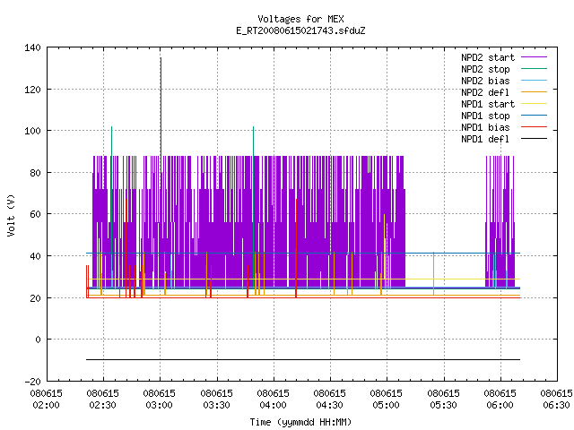574x430 pixels.
Task: Click the y-axis tick label 0
Action: point(38,340)
